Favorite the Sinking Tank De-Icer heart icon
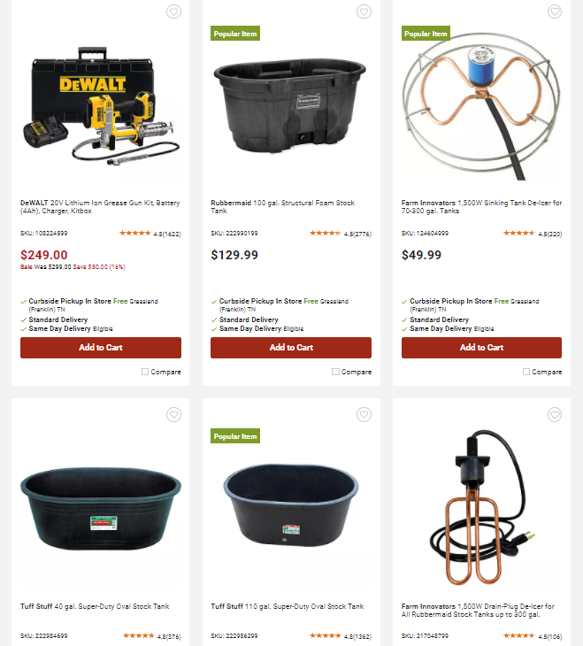This screenshot has height=646, width=583. click(x=555, y=12)
